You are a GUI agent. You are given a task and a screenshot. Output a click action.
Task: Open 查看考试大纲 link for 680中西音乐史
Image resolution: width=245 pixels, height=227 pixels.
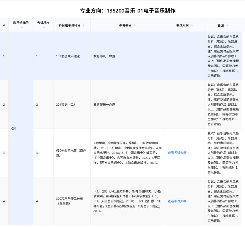pos(177,153)
